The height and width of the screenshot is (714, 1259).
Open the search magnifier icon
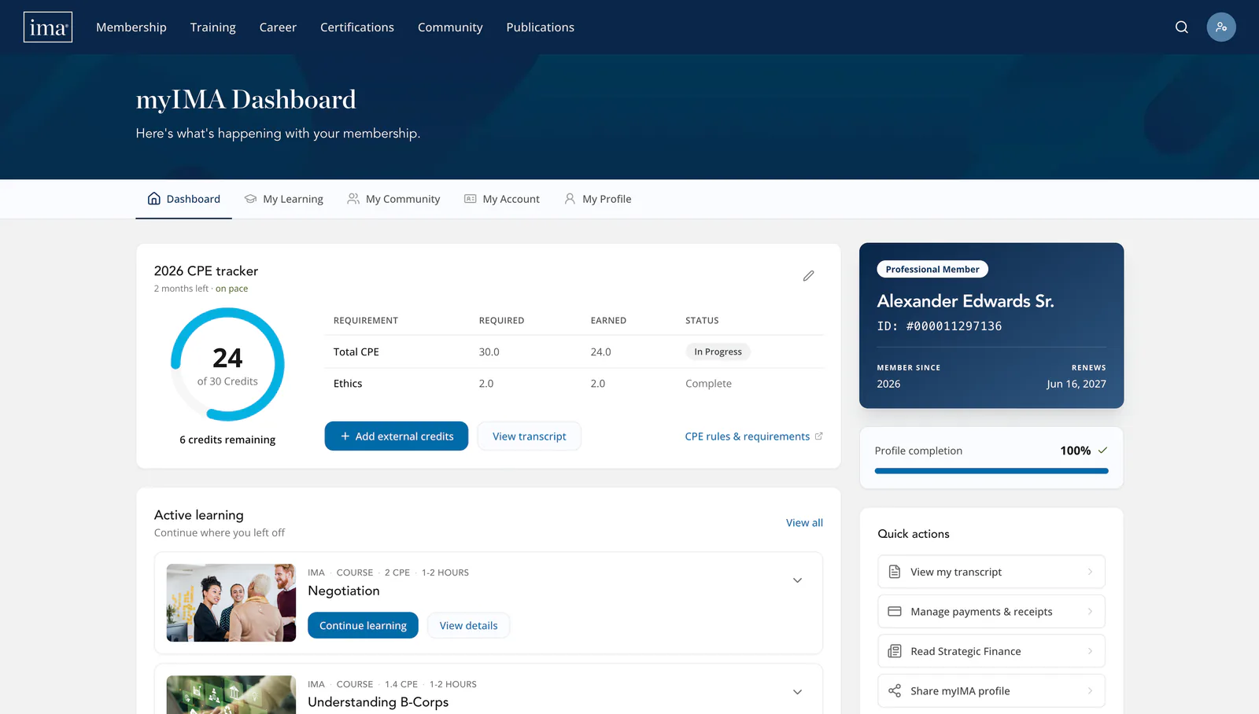pyautogui.click(x=1182, y=27)
